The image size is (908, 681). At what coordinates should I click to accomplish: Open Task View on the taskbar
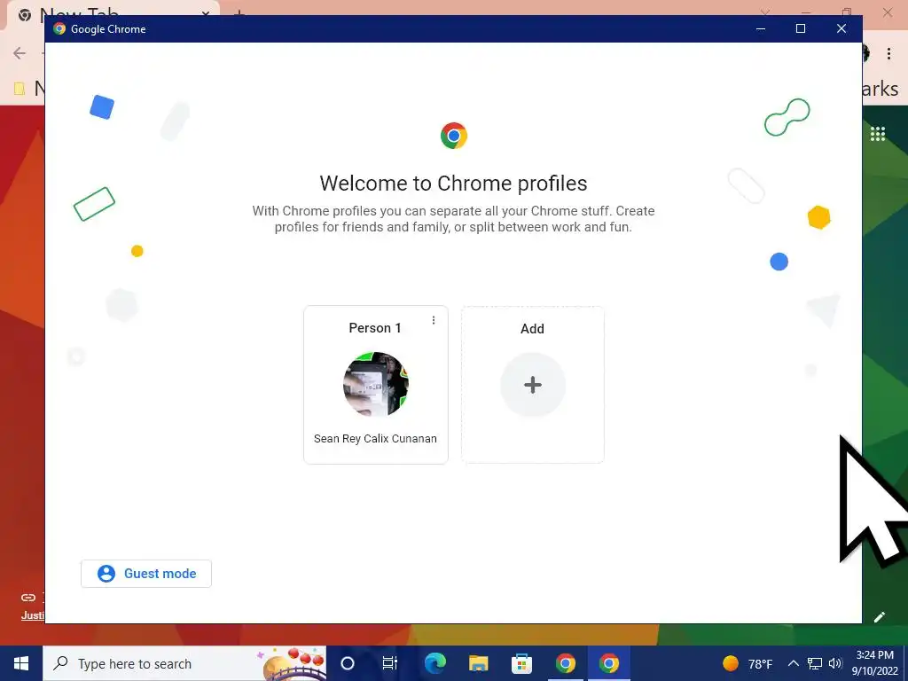click(x=390, y=663)
